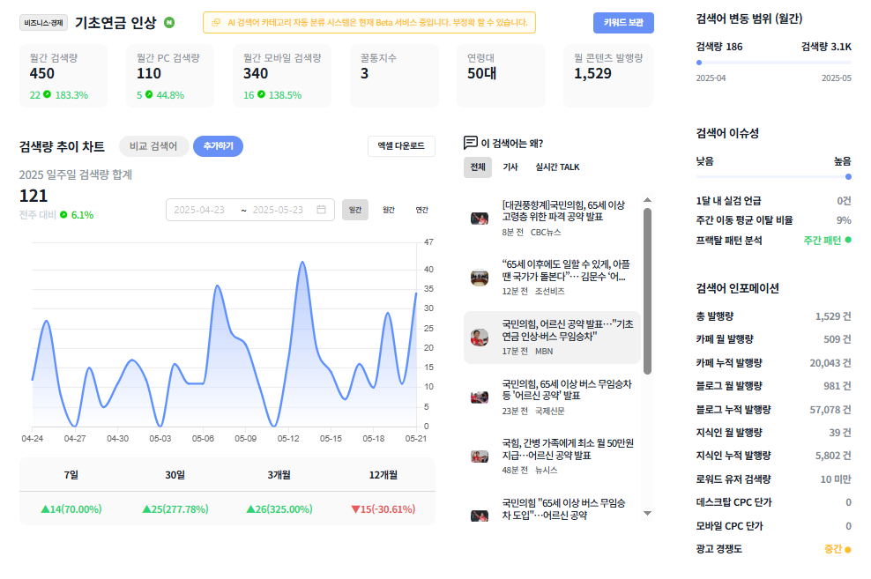Click the green up-arrow icon next to 183.3%
The image size is (871, 579).
(x=48, y=94)
